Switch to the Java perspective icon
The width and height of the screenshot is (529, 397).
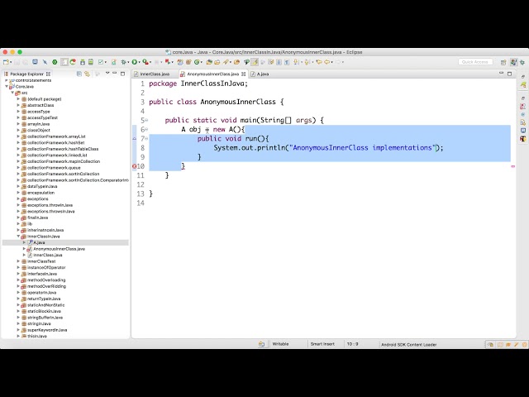[x=513, y=62]
